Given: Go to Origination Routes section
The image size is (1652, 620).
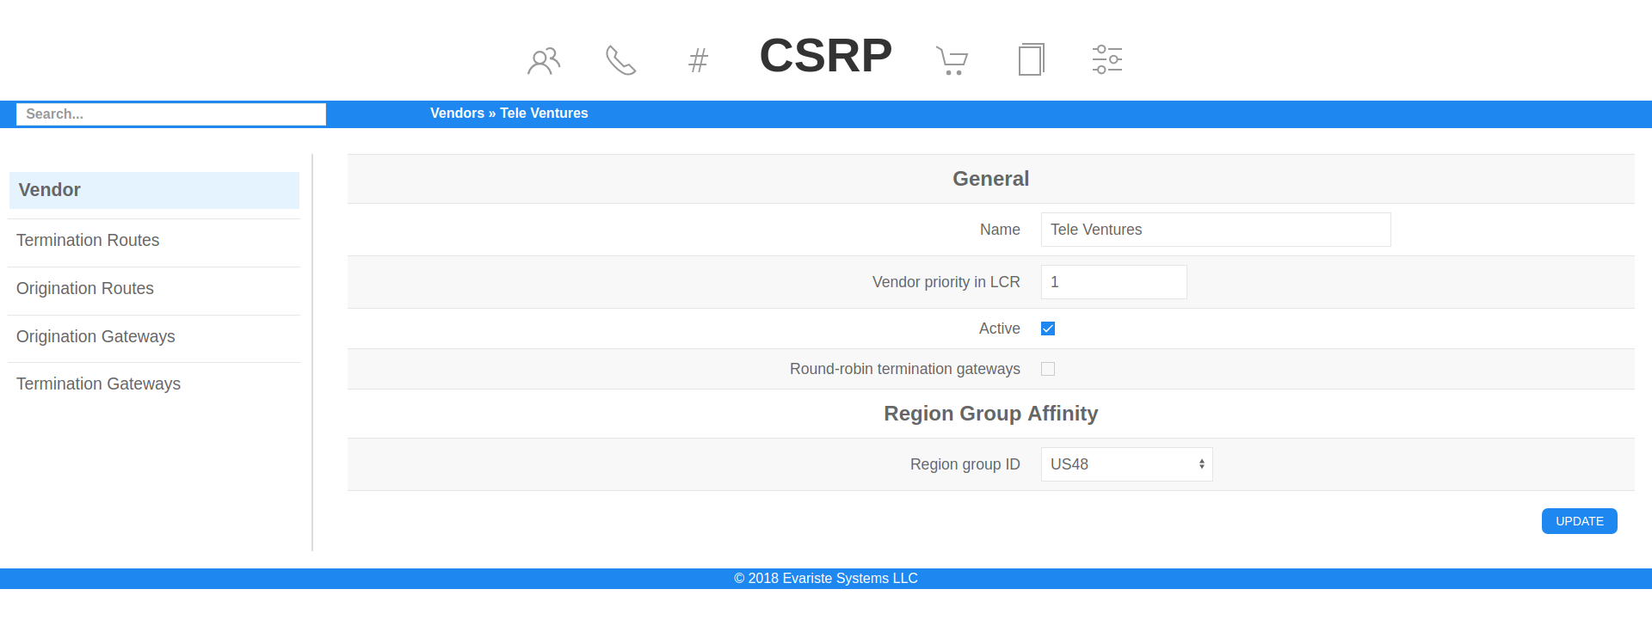Looking at the screenshot, I should click(x=85, y=289).
